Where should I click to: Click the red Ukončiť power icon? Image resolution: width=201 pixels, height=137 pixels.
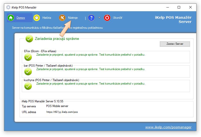click(x=107, y=18)
